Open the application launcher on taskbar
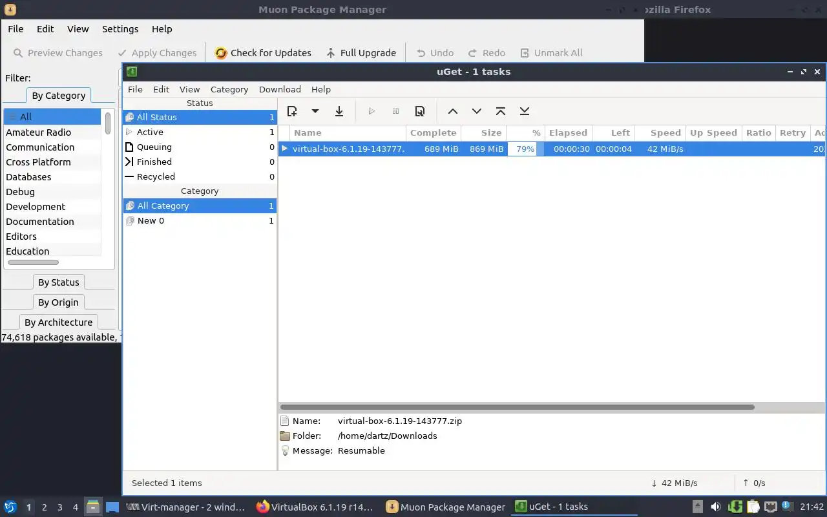 click(10, 507)
